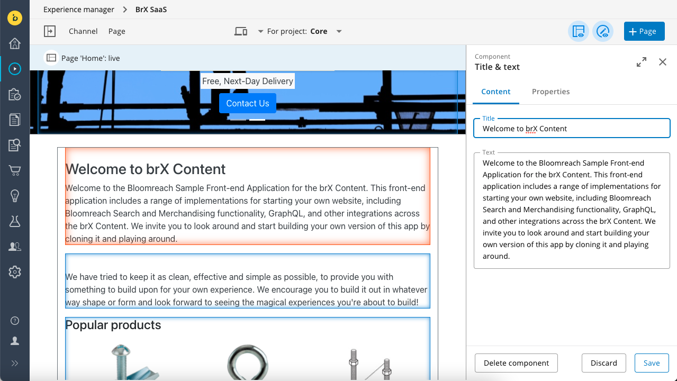Switch to the Content tab
This screenshot has width=677, height=381.
(x=496, y=92)
